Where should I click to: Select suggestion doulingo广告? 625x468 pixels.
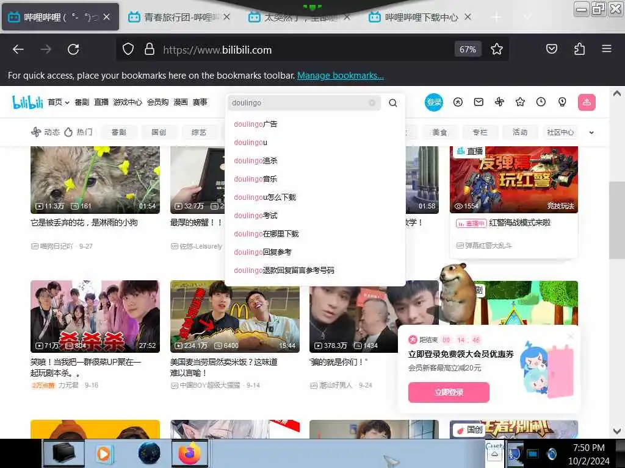click(256, 124)
